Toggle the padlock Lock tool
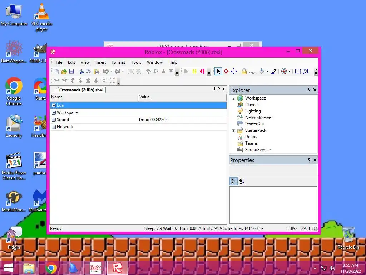The image size is (366, 275). pos(244,71)
